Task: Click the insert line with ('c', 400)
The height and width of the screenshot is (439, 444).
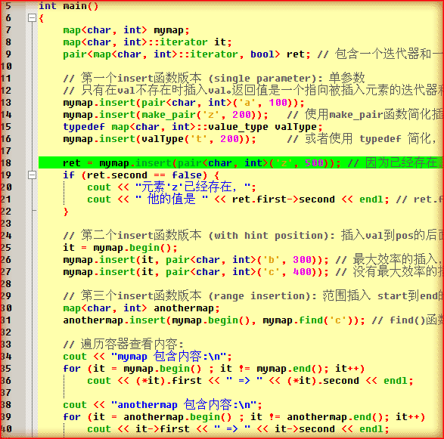Action: (x=196, y=272)
